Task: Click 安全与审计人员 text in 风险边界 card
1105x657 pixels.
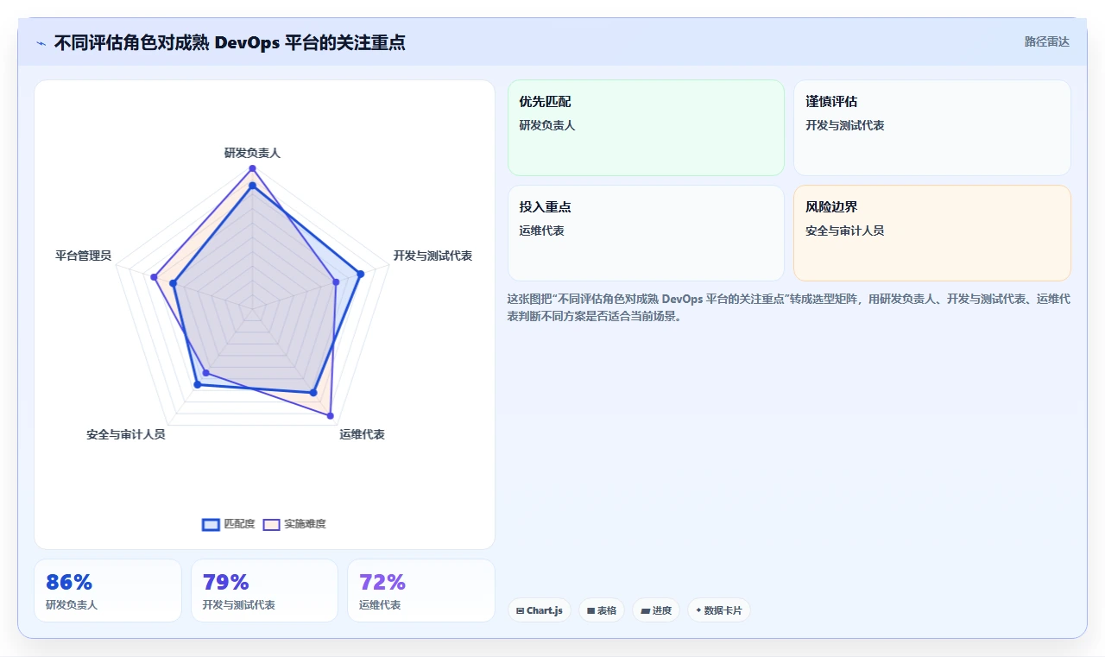Action: [x=845, y=231]
